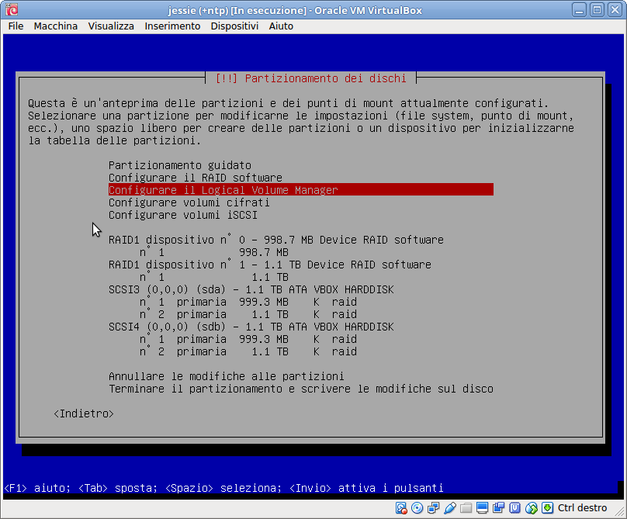This screenshot has height=519, width=627.
Task: Click the video capture status icon
Action: pyautogui.click(x=499, y=508)
